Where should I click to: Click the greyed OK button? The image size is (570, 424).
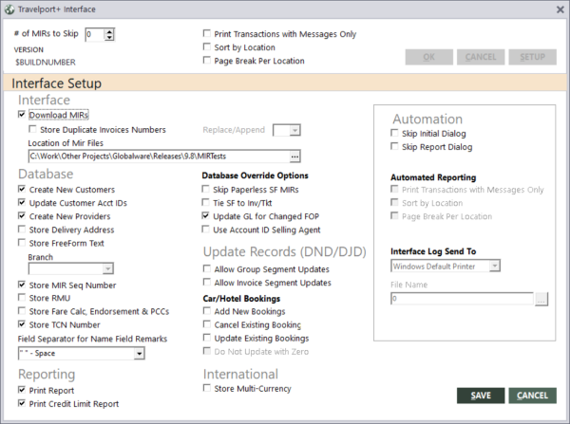tap(429, 57)
